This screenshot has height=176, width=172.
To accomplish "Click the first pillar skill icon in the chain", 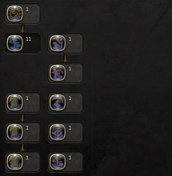I will click(15, 103).
